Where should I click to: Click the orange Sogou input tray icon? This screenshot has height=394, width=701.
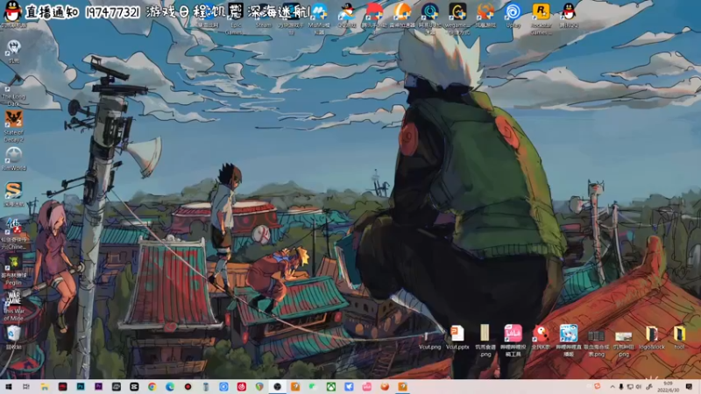pyautogui.click(x=598, y=386)
